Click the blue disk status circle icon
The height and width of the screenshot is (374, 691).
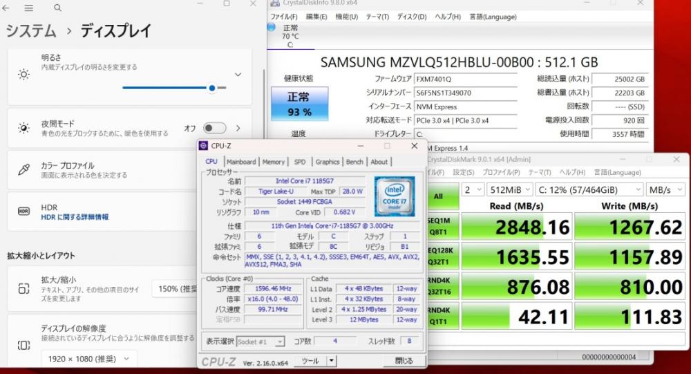click(272, 28)
